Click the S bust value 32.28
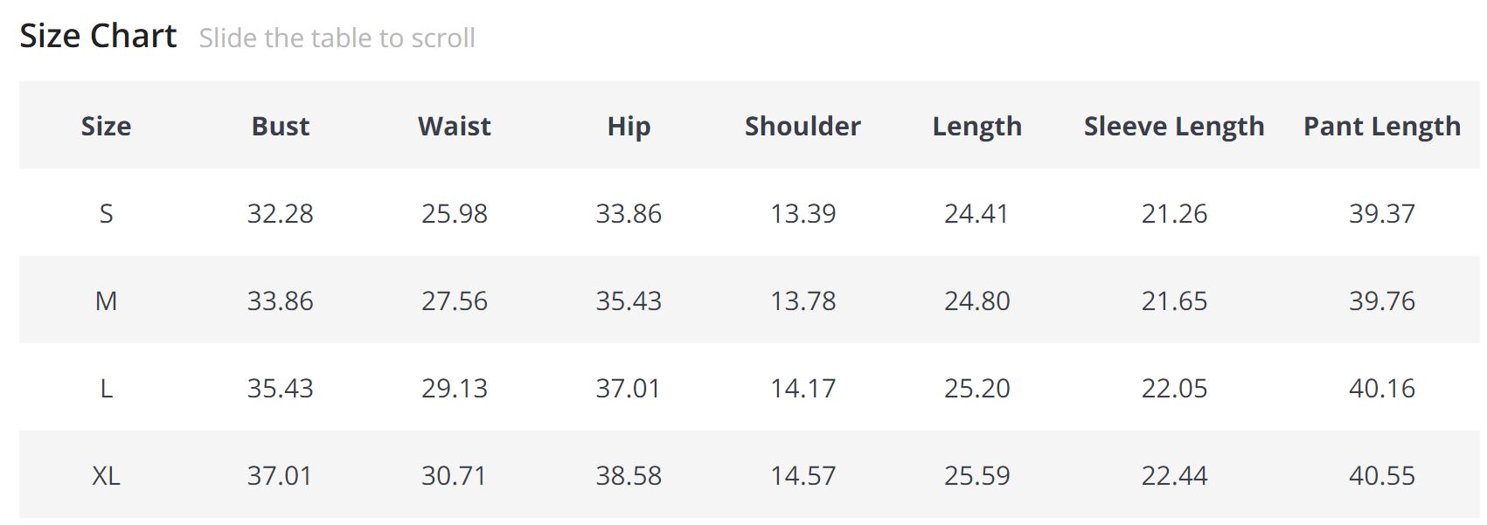Image resolution: width=1487 pixels, height=525 pixels. [x=280, y=213]
